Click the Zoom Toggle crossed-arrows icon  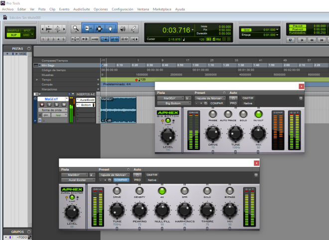(75, 39)
